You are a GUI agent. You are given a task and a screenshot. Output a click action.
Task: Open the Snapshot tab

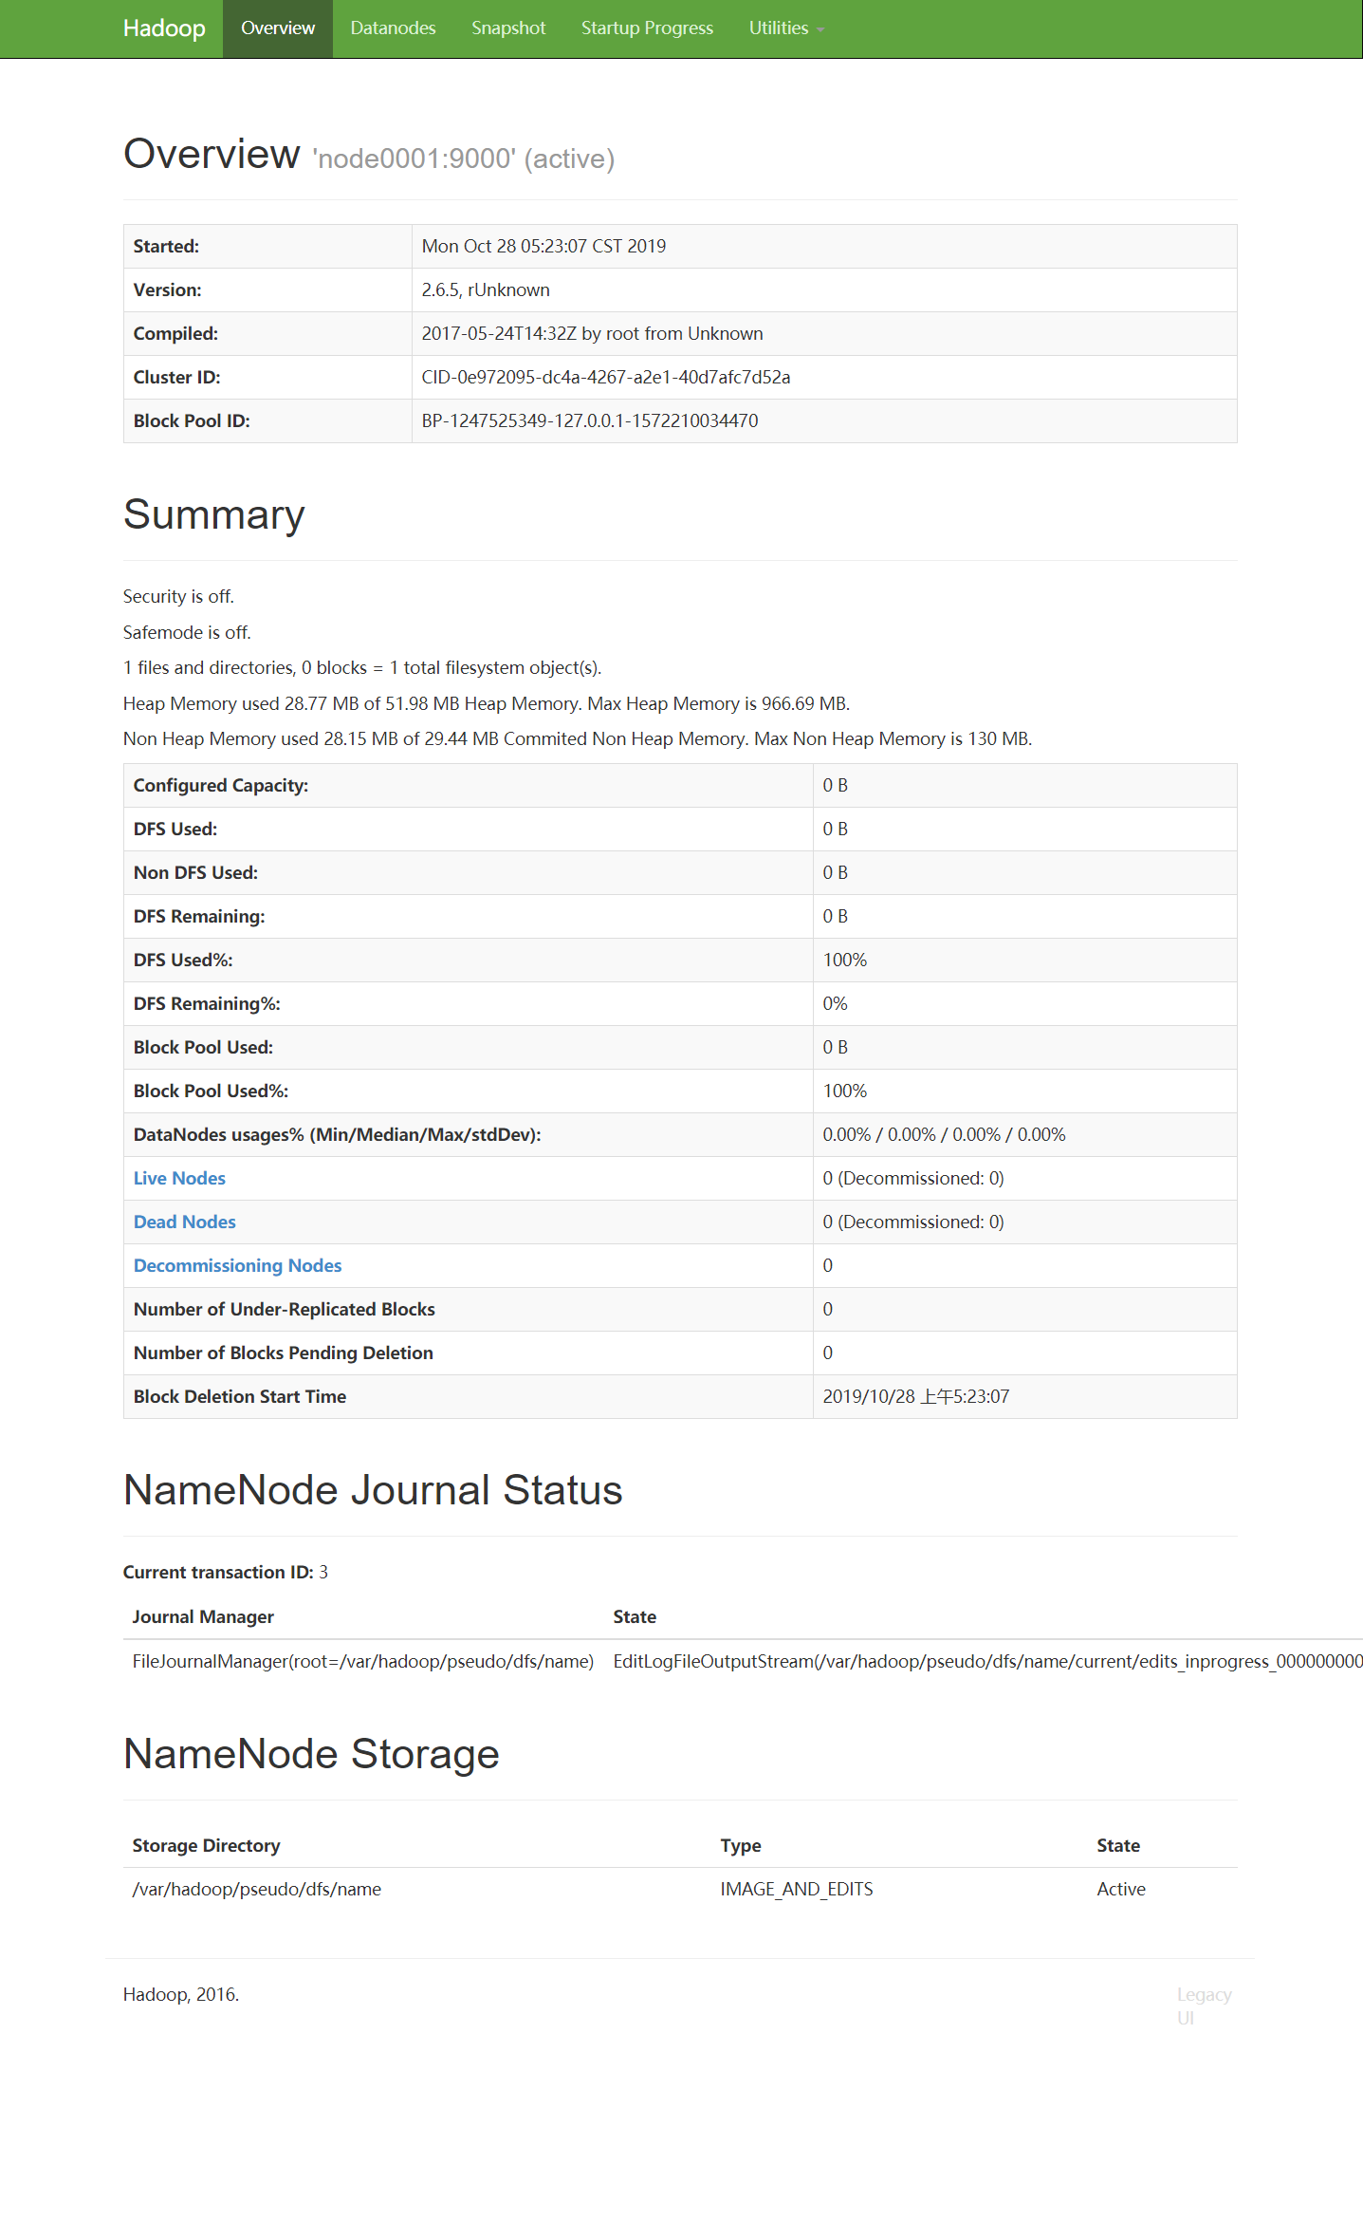pyautogui.click(x=508, y=28)
